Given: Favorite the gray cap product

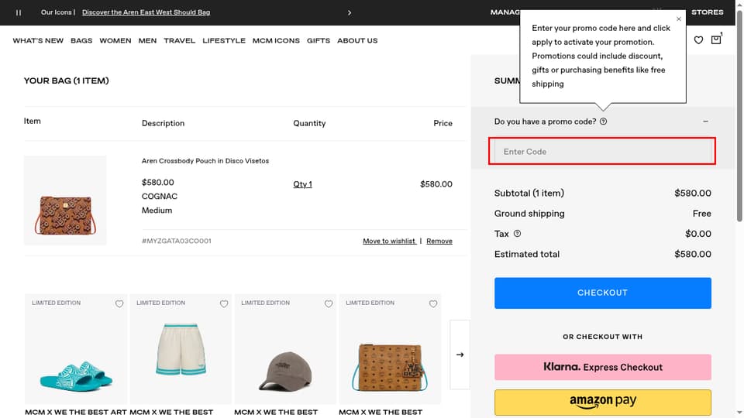Looking at the screenshot, I should click(x=329, y=303).
